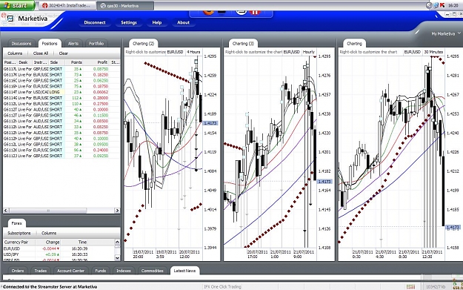
Task: Click the Connected to Streamster Server status
Action: click(x=50, y=286)
